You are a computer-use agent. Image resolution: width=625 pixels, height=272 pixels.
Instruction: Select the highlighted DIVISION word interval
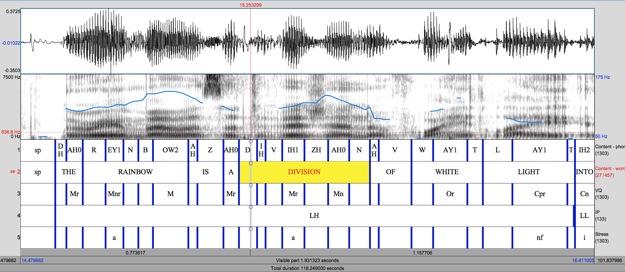click(304, 172)
